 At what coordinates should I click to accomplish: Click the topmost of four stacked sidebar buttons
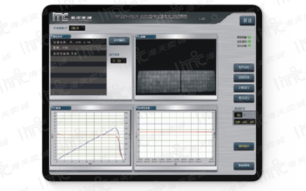click(x=244, y=67)
